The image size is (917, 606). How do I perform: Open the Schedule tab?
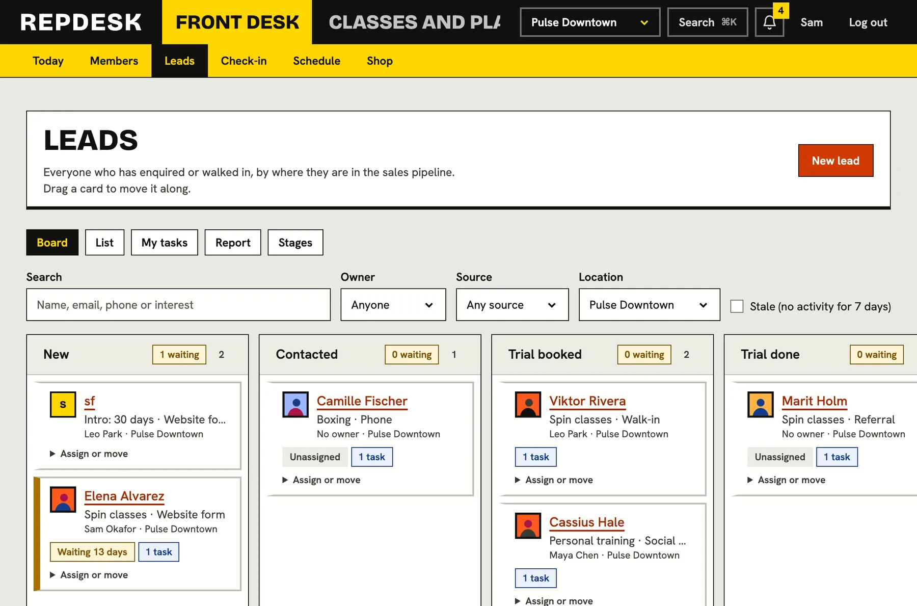pyautogui.click(x=316, y=61)
